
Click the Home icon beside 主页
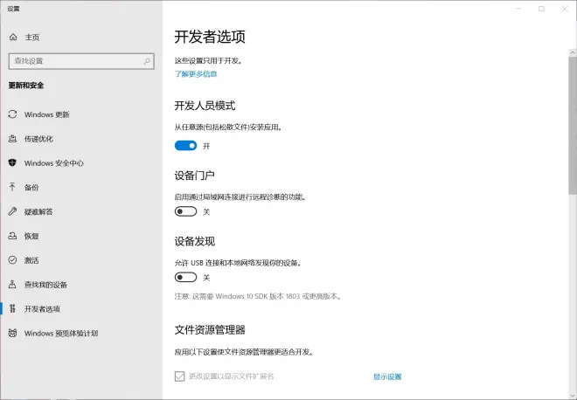tap(13, 38)
